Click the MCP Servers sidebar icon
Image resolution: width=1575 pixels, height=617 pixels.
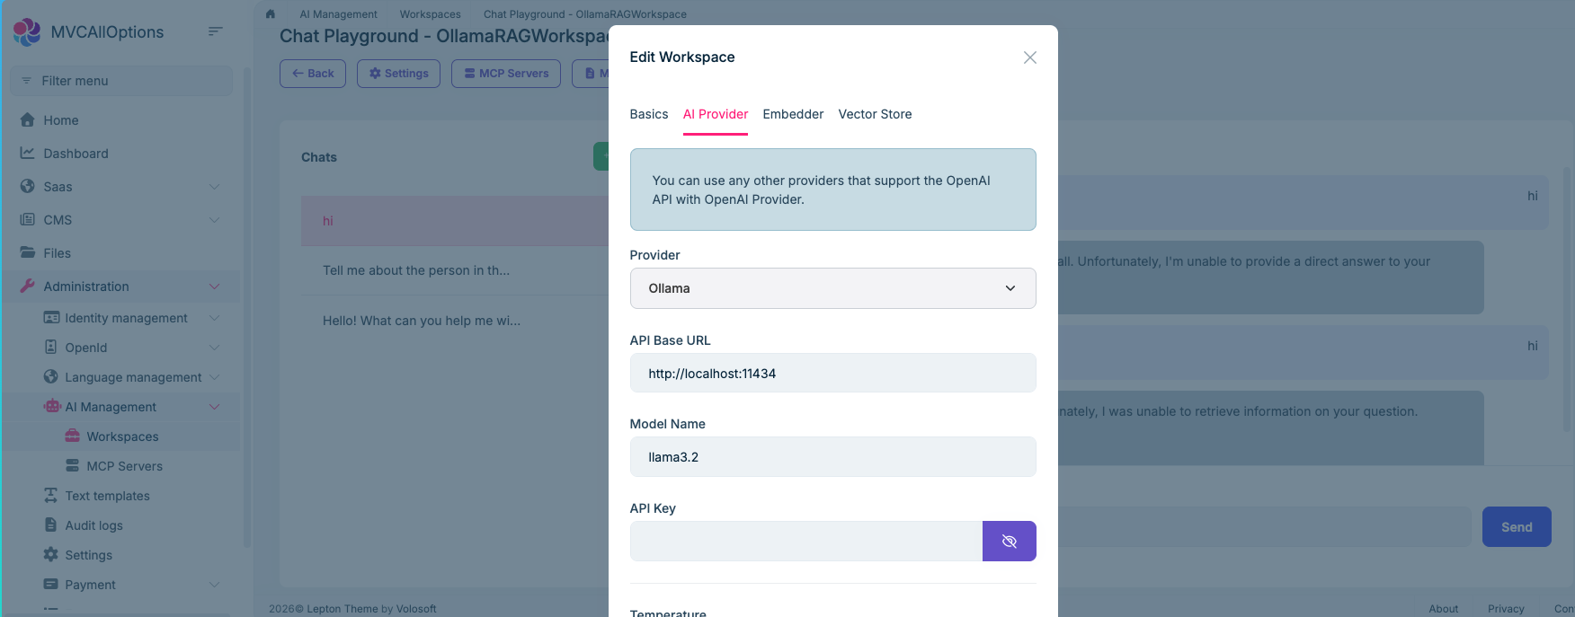point(73,466)
